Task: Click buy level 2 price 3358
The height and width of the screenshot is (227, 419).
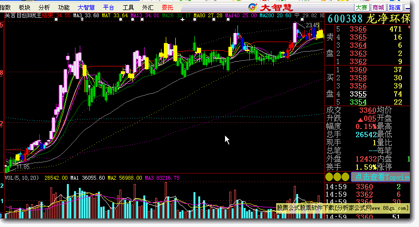Action: 358,78
